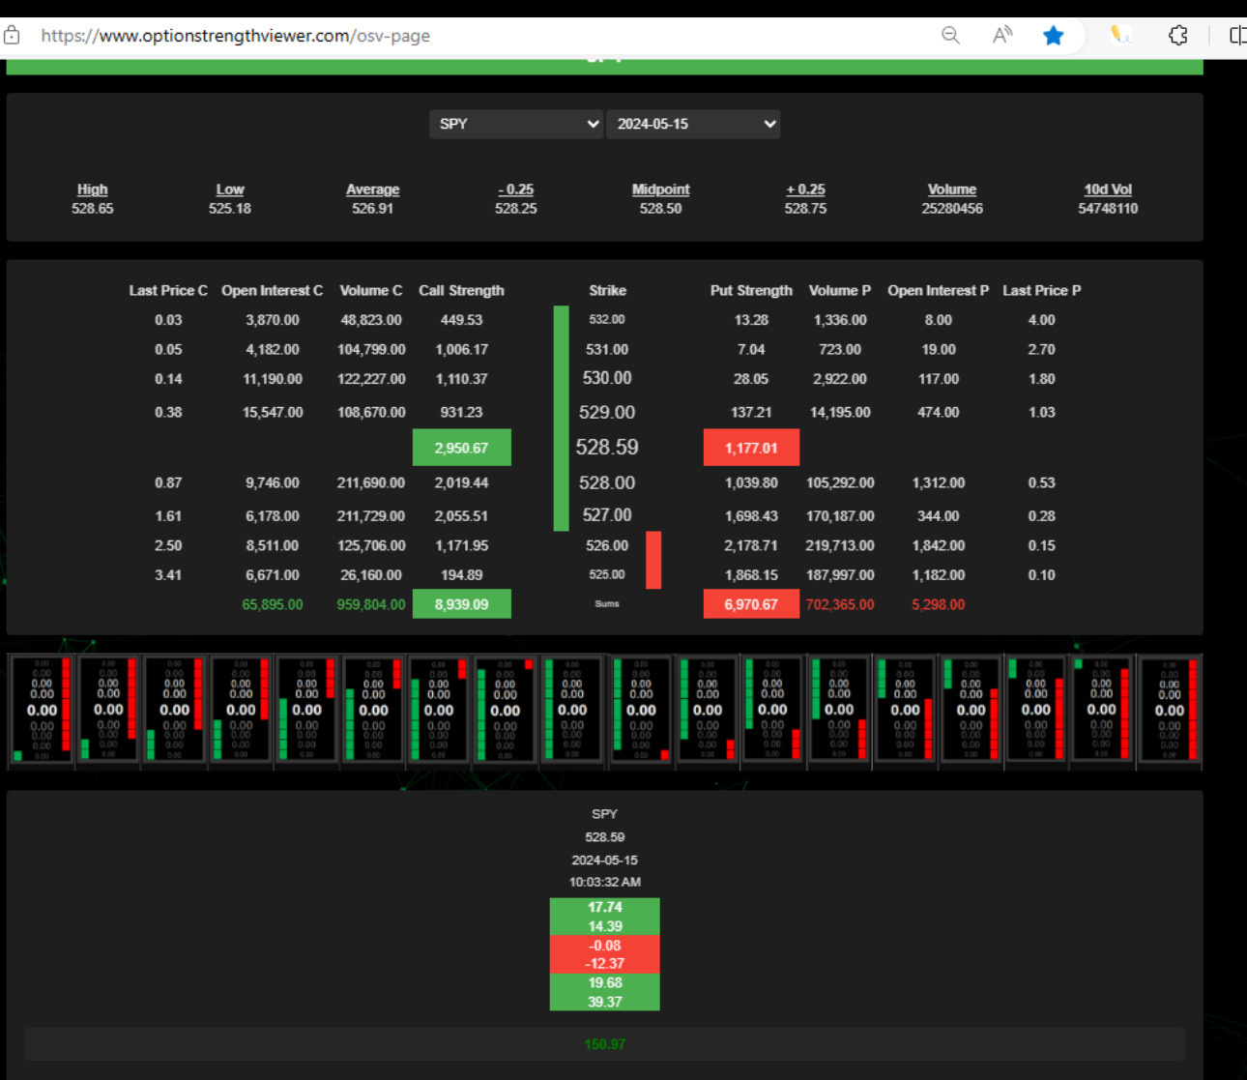Click the 211,729.00 call volume value

coord(371,516)
